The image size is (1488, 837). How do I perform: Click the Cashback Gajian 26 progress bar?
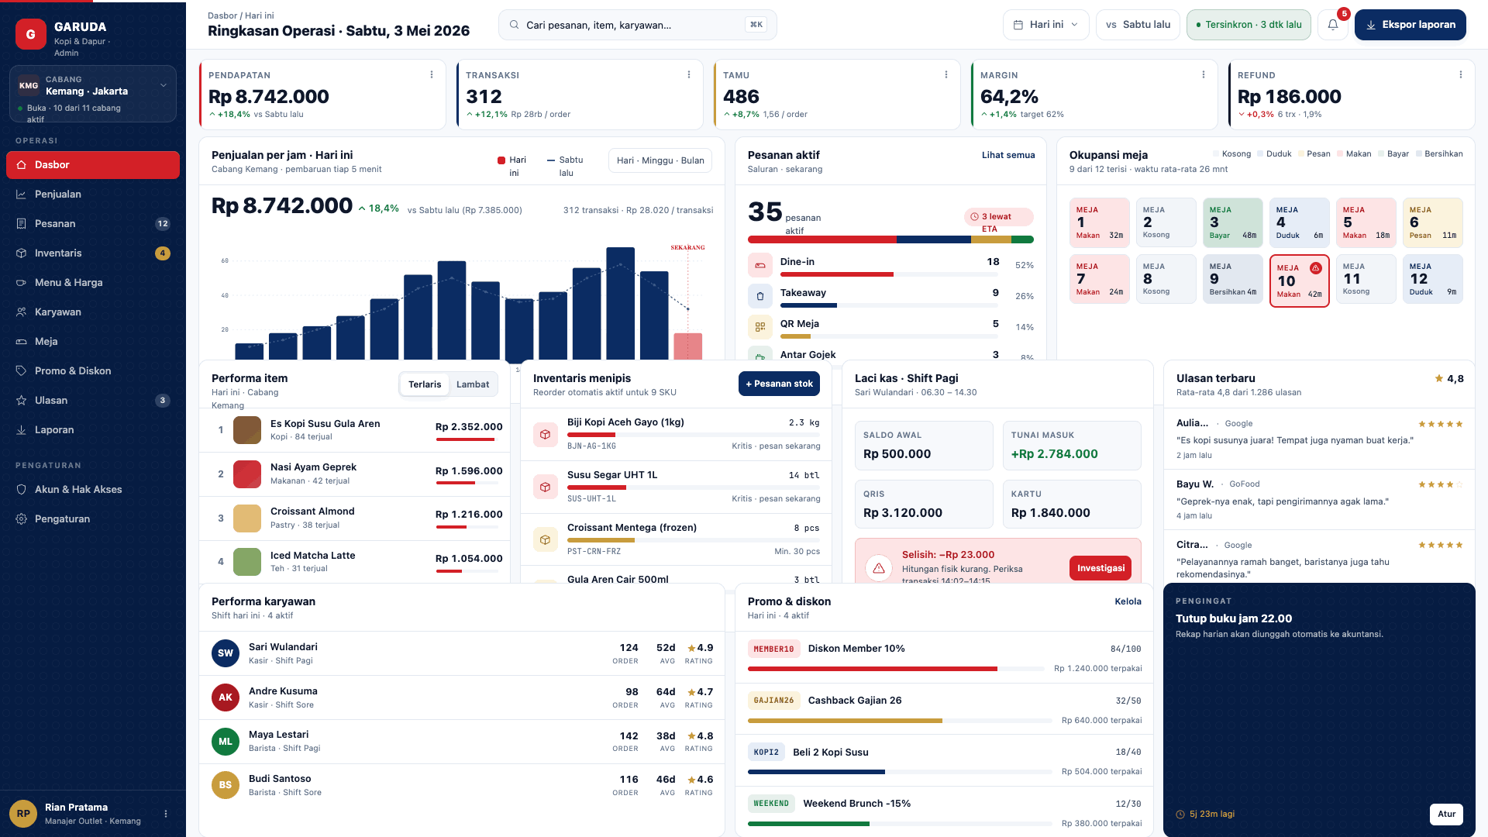point(900,721)
